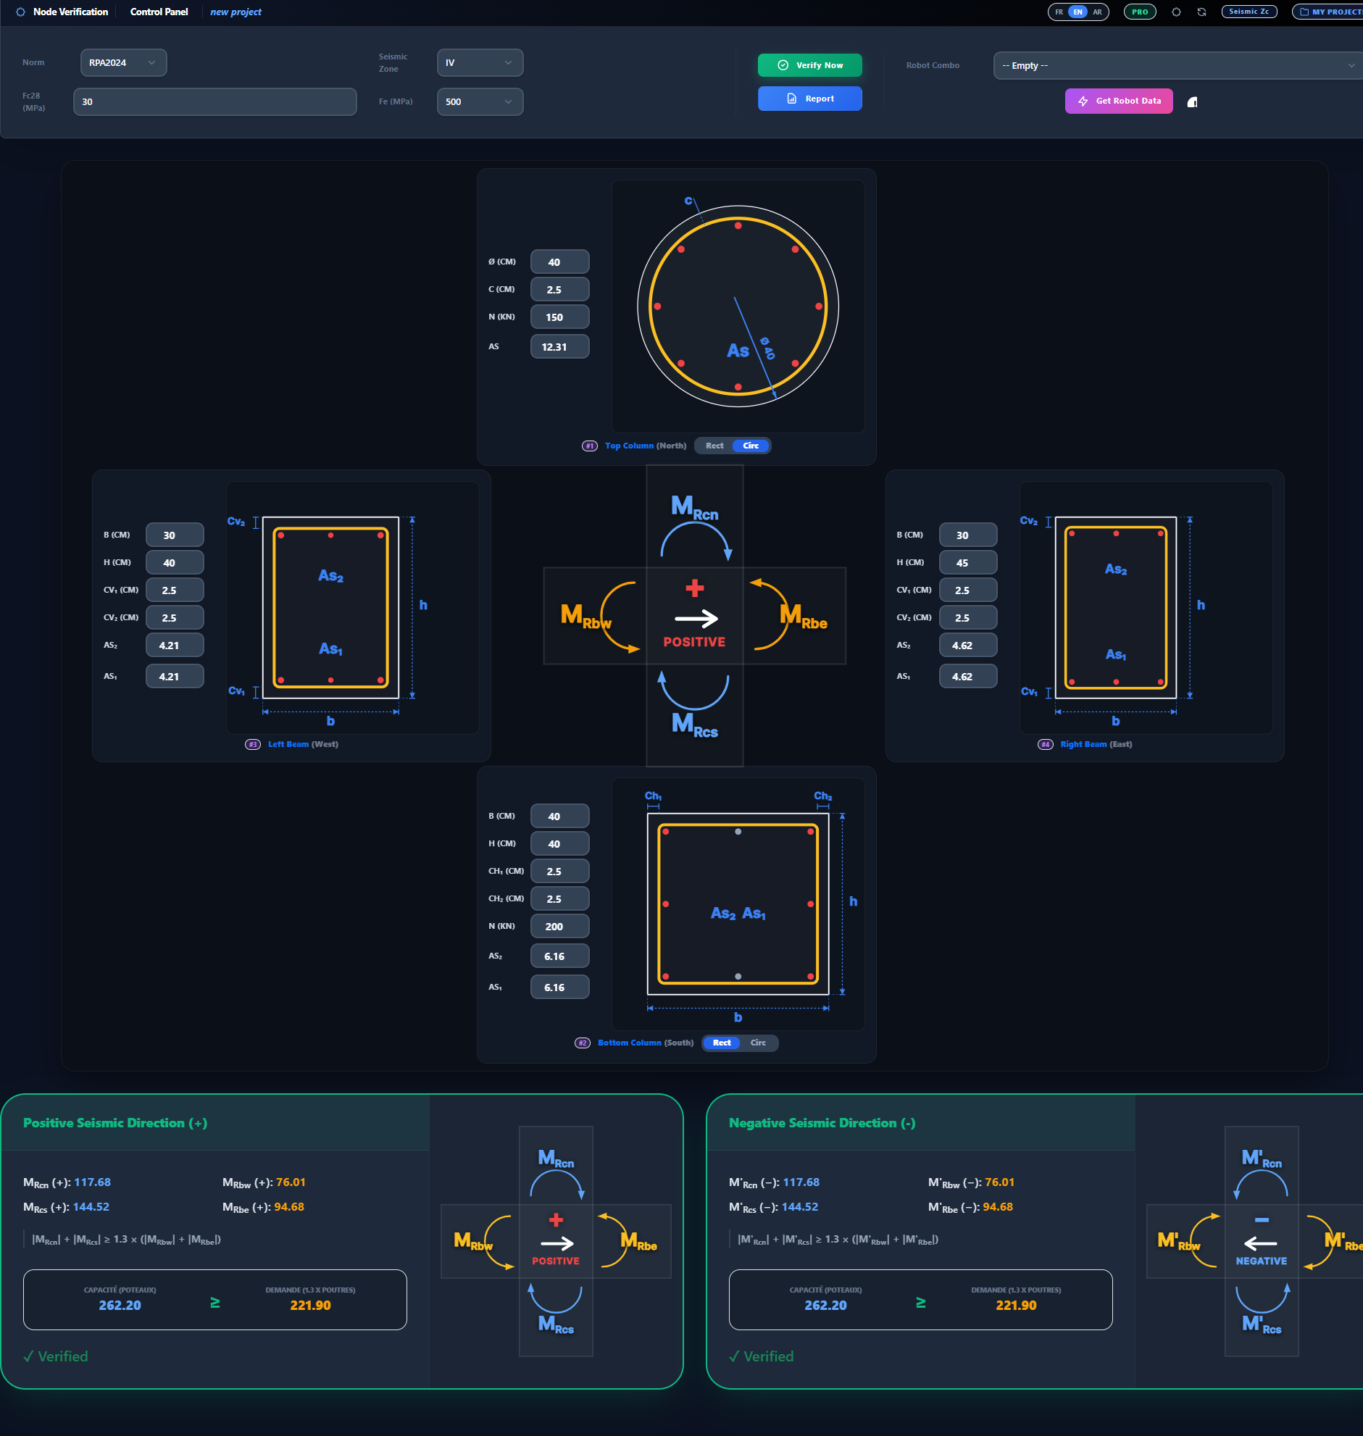Edit the Fc28 (MPa) value field
This screenshot has width=1363, height=1436.
pos(214,101)
